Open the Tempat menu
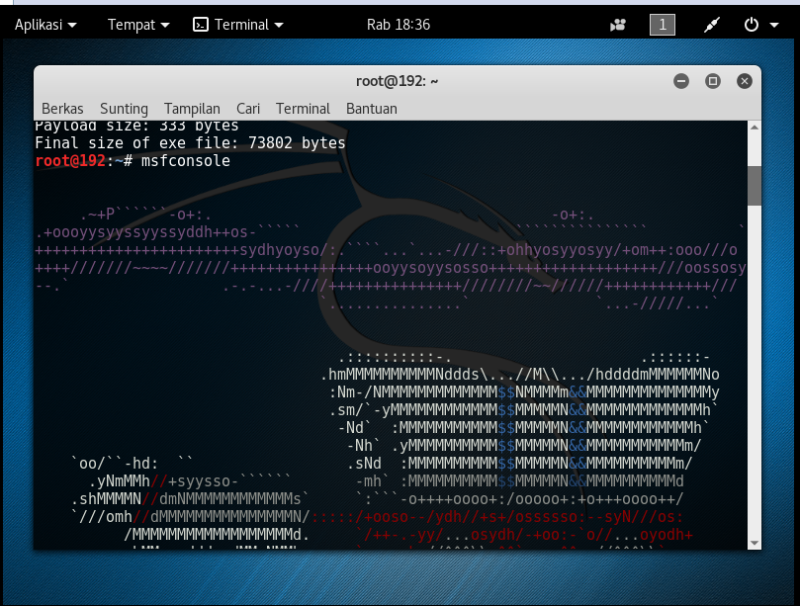The width and height of the screenshot is (800, 606). [131, 24]
